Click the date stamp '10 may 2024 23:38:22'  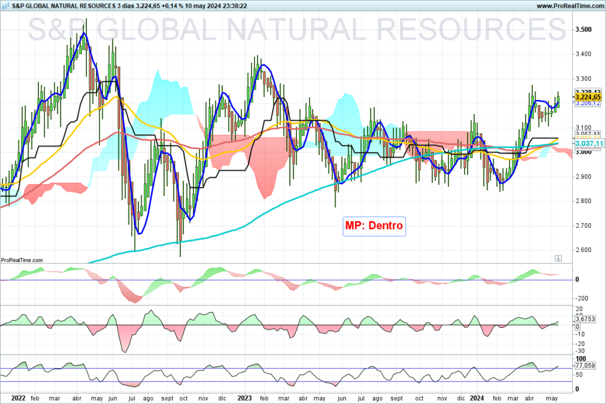click(214, 6)
